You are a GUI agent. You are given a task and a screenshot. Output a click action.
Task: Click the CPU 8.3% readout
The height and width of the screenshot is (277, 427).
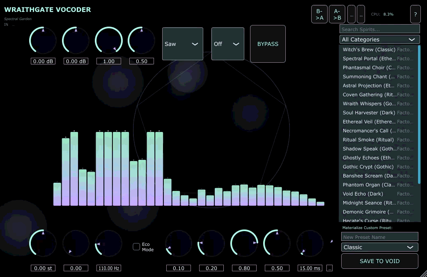coord(382,14)
